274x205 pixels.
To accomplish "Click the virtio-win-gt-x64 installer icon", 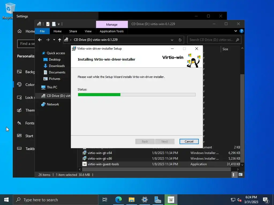I will click(84, 153).
